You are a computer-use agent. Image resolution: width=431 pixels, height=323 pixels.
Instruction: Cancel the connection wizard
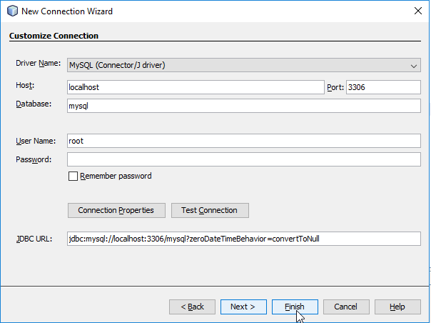pos(346,307)
